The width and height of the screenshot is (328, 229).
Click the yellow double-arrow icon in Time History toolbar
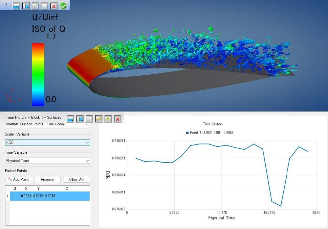(99, 119)
